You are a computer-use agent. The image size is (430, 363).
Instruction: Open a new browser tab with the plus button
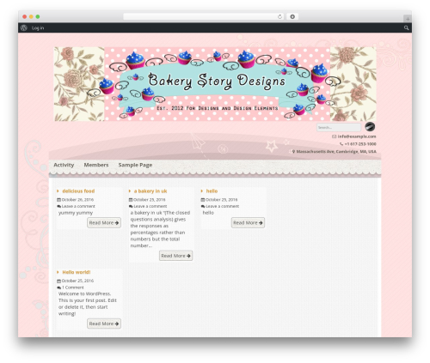tap(408, 19)
